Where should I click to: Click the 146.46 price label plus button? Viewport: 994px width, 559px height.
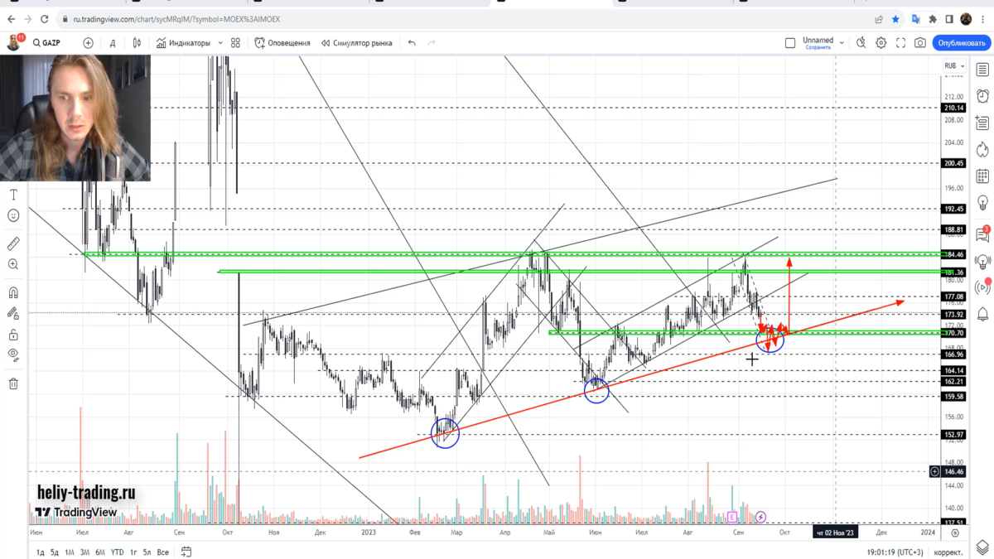click(935, 471)
